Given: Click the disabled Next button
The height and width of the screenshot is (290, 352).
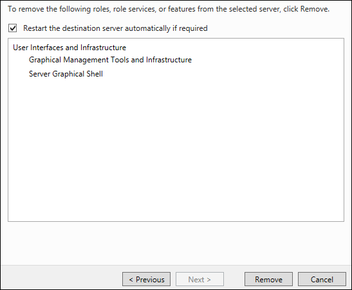Looking at the screenshot, I should pos(199,279).
